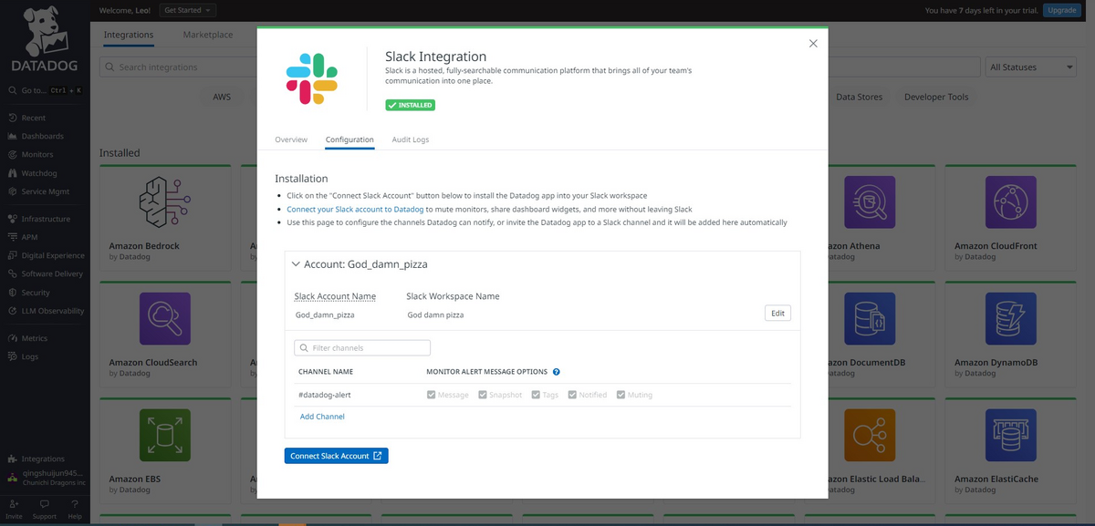Switch to the Marketplace tab

[208, 35]
